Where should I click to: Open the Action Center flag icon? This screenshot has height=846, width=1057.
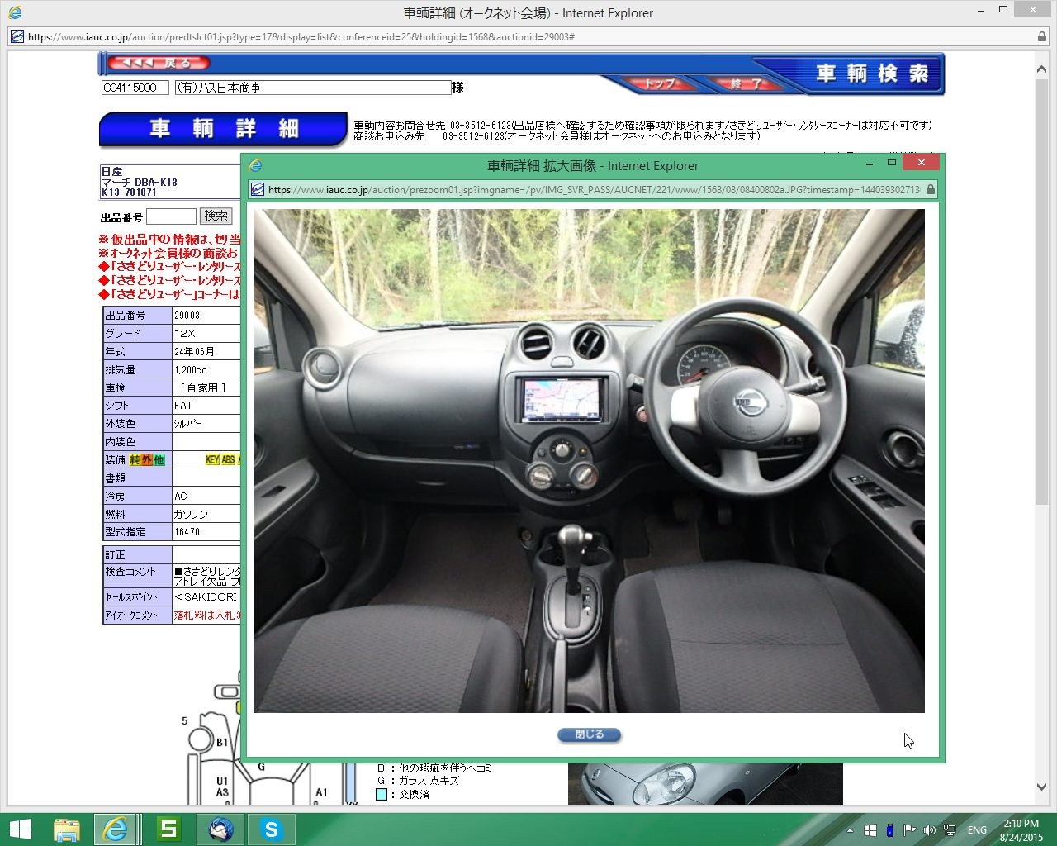coord(909,830)
